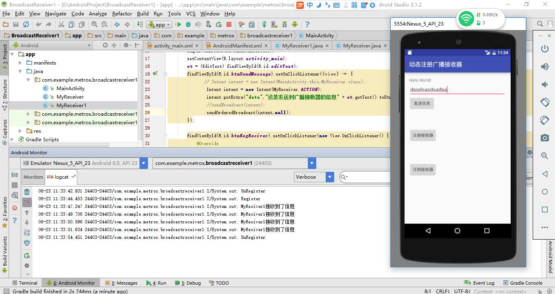Open the 0: Messages tool window
555x294 pixels.
pos(121,283)
